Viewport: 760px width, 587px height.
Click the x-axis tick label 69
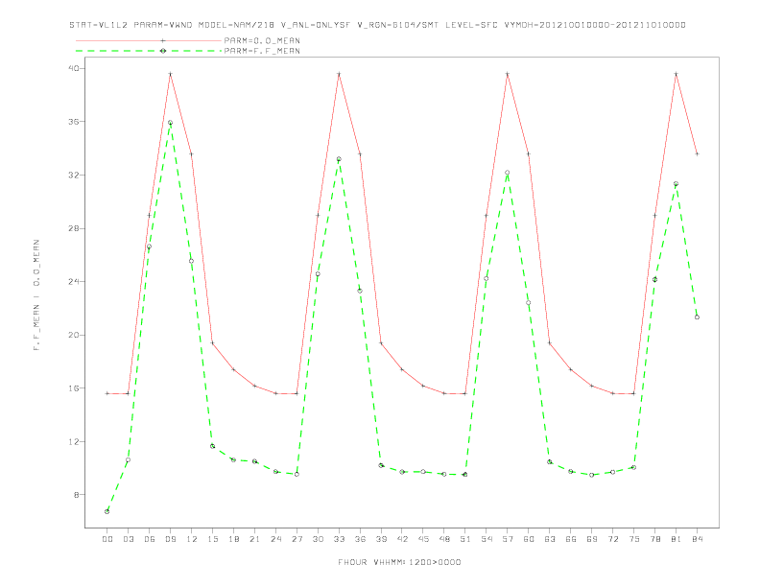592,539
